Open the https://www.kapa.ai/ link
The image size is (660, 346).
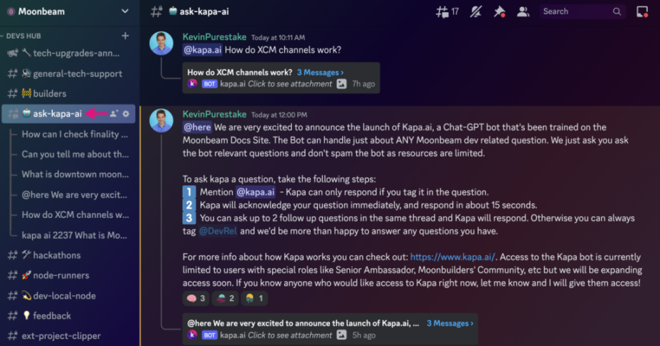452,257
